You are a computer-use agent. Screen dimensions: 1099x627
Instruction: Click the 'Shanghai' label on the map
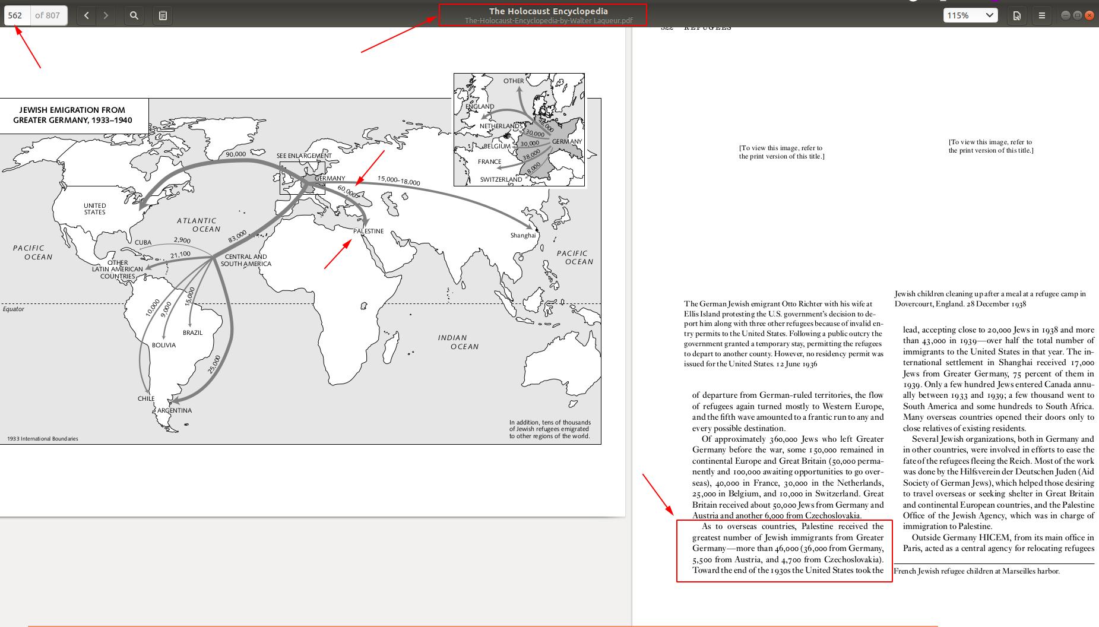pos(522,235)
